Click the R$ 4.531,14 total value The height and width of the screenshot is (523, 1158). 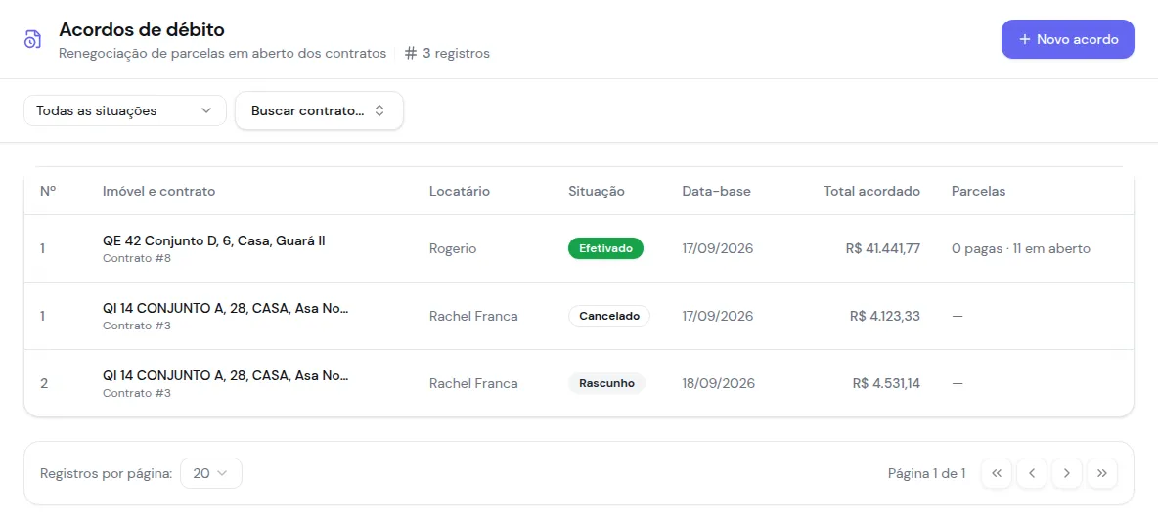[x=886, y=383]
